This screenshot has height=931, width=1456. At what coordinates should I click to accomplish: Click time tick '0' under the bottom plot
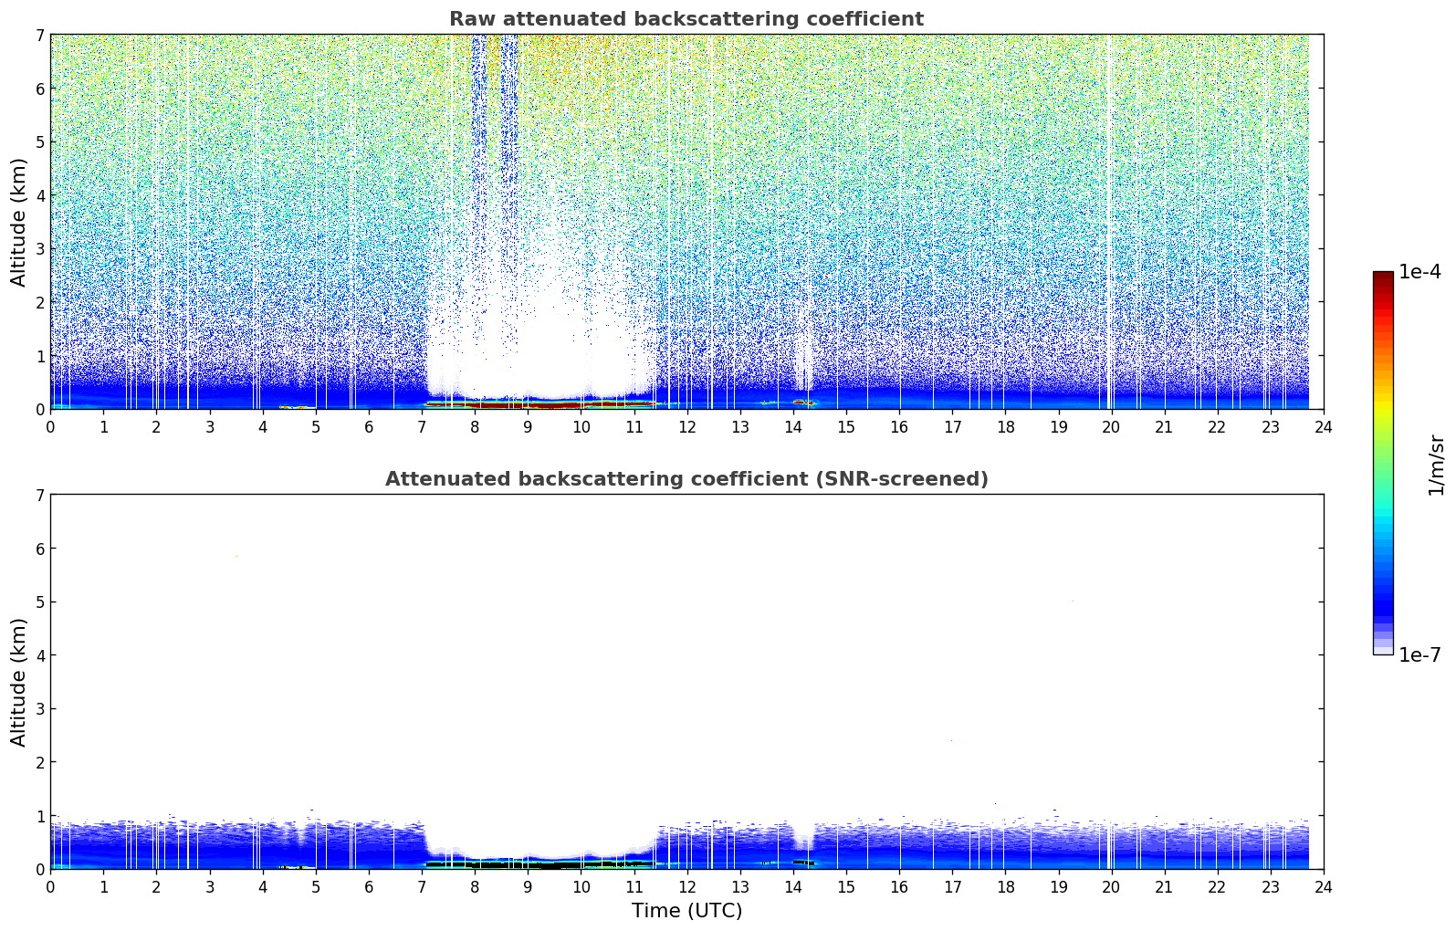(50, 886)
